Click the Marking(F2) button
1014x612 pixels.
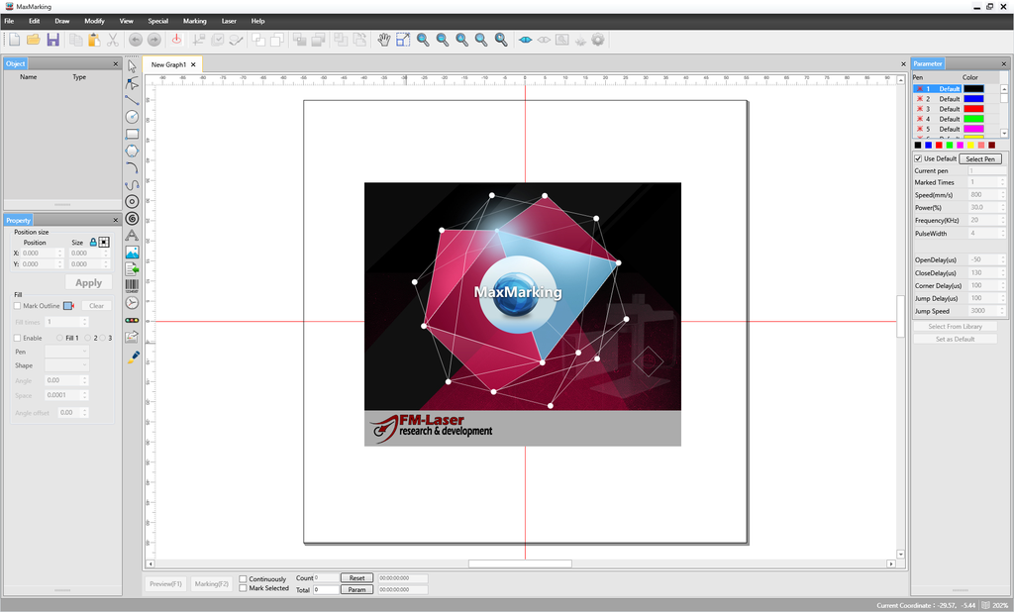coord(212,583)
